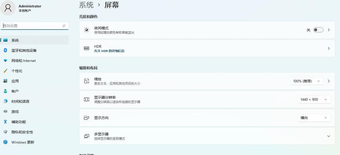340x155 pixels.
Task: Click the 有关 HDR 的详细信息 link
Action: tap(109, 51)
